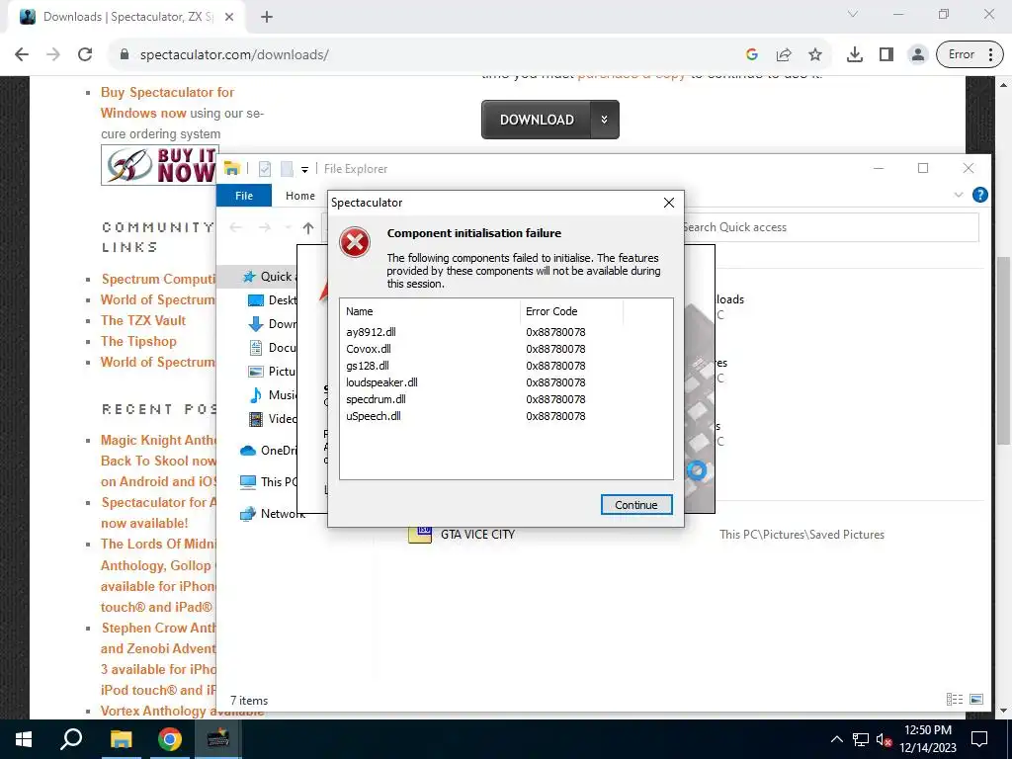Open the File tab in File Explorer
This screenshot has height=759, width=1012.
(x=244, y=196)
